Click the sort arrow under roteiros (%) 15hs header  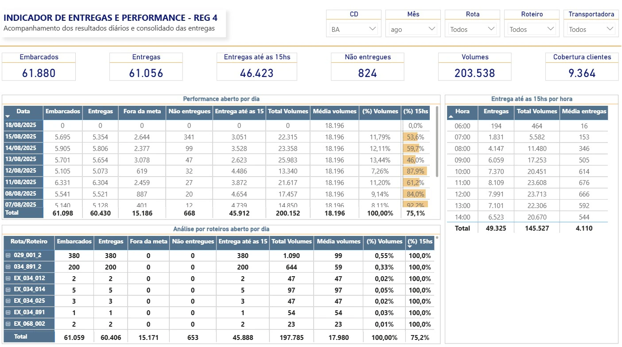(x=410, y=247)
